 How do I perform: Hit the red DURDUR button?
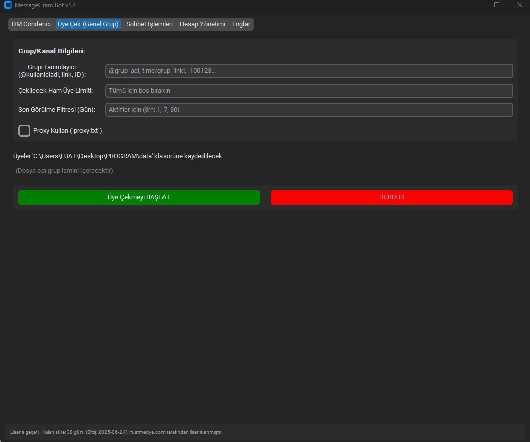391,197
